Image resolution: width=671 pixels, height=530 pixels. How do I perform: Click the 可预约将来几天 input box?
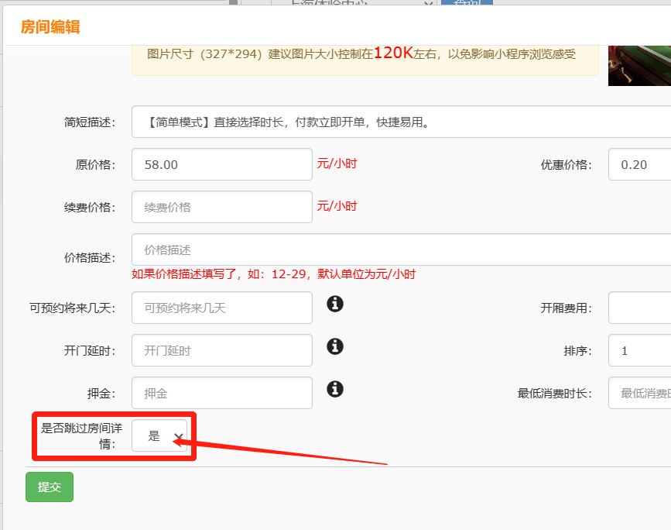[222, 308]
